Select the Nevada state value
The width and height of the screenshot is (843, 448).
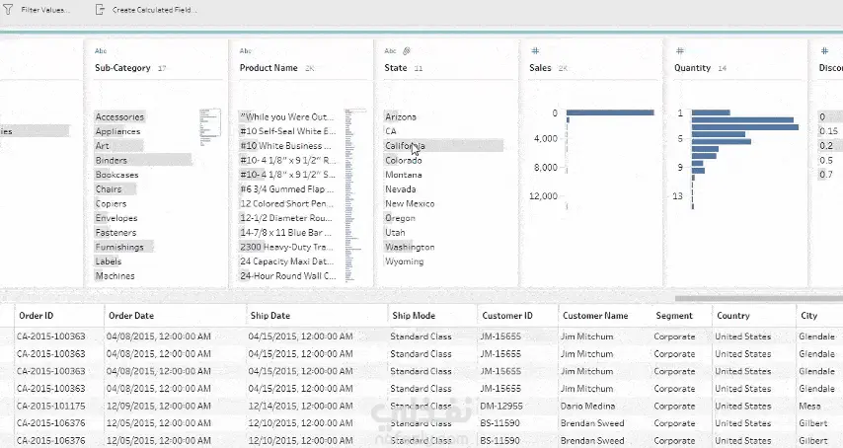(x=400, y=189)
